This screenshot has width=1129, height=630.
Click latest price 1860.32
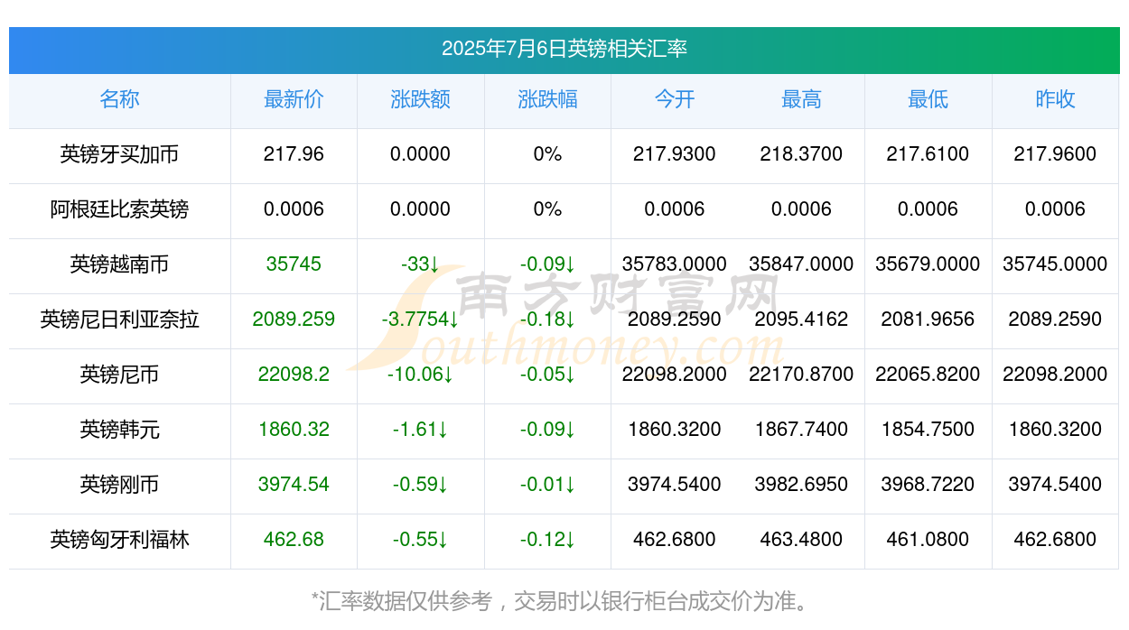tap(294, 430)
